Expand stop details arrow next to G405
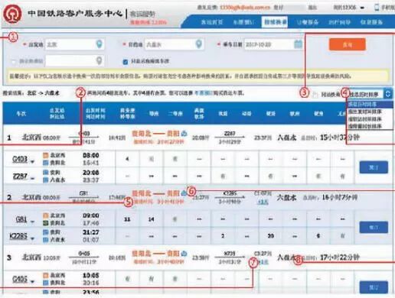The height and width of the screenshot is (298, 395). click(32, 282)
